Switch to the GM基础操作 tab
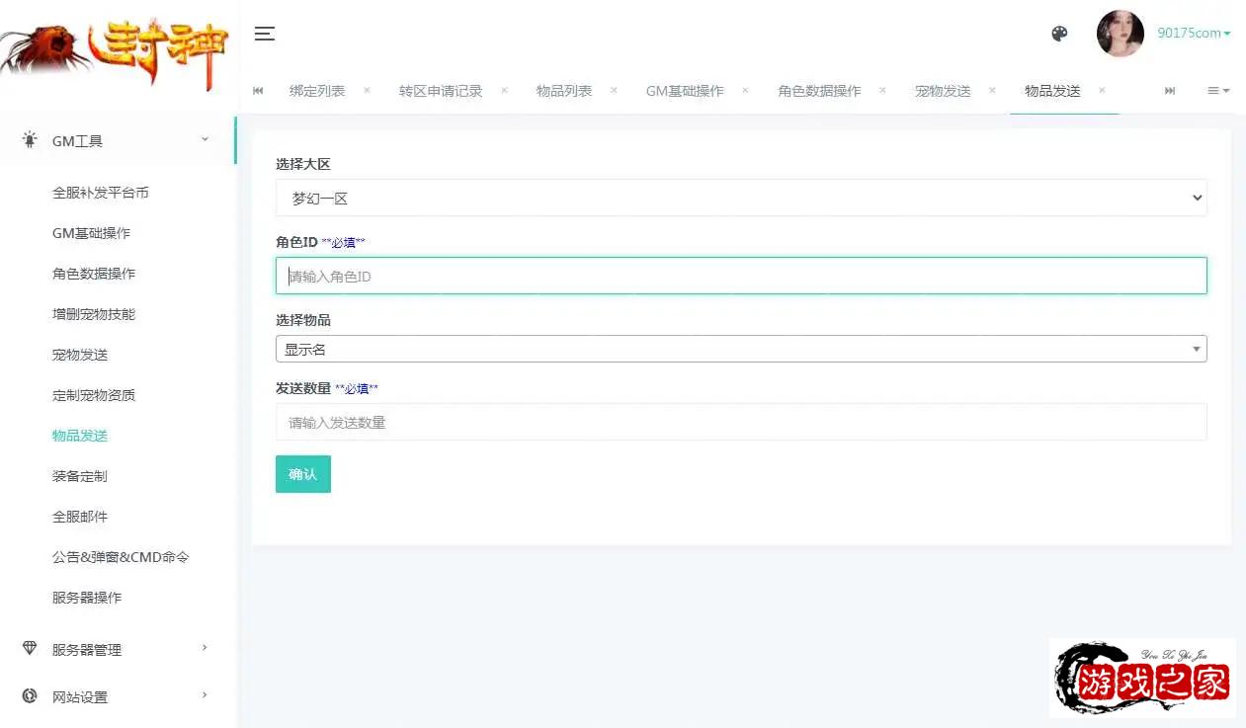 685,91
